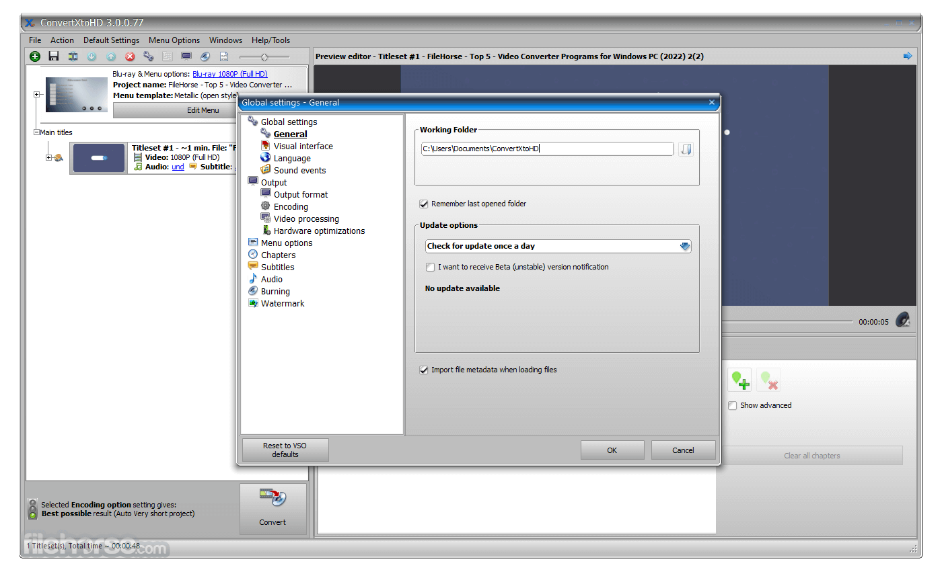Screen dimensions: 942x578
Task: Click OK in Global settings dialog
Action: 612,450
